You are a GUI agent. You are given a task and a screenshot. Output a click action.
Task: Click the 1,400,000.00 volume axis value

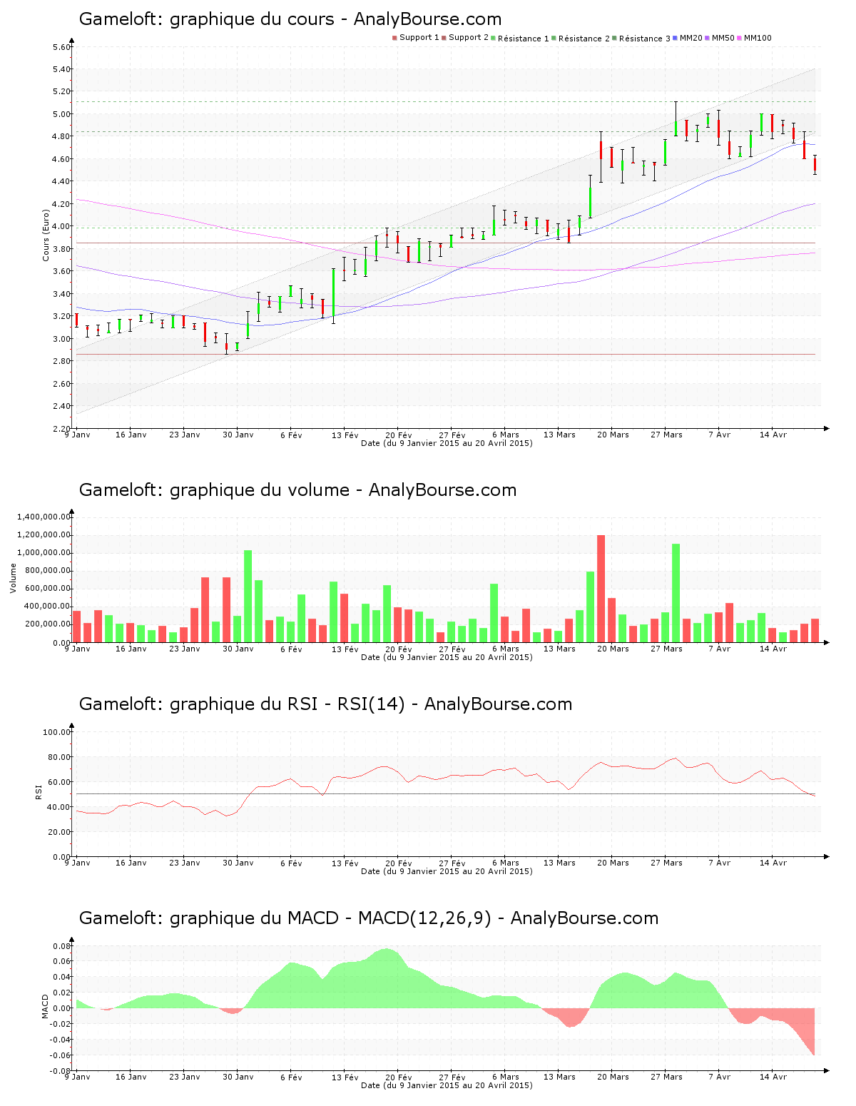pos(44,517)
